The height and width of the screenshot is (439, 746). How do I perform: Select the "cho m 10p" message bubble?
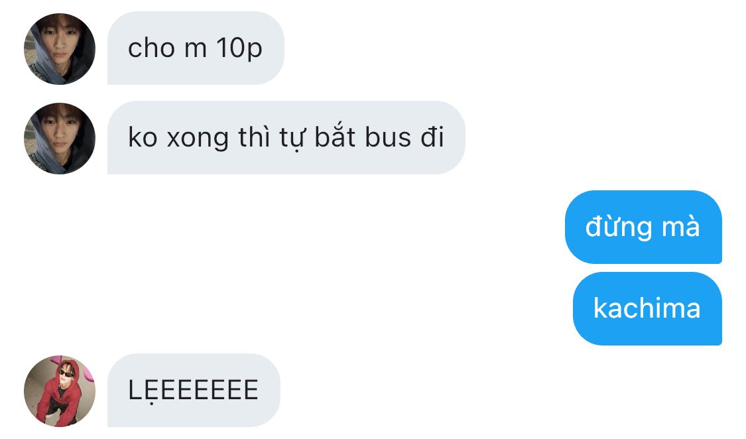pos(196,48)
